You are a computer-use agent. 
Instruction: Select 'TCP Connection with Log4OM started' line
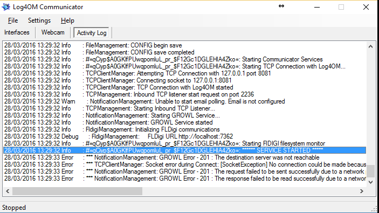(x=185, y=87)
